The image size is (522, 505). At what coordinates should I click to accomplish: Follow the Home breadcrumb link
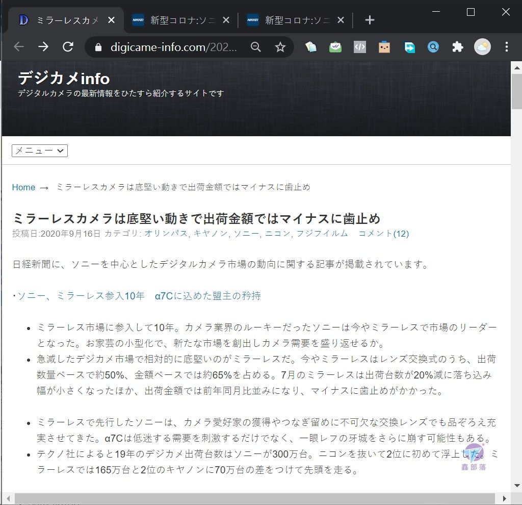pyautogui.click(x=23, y=187)
